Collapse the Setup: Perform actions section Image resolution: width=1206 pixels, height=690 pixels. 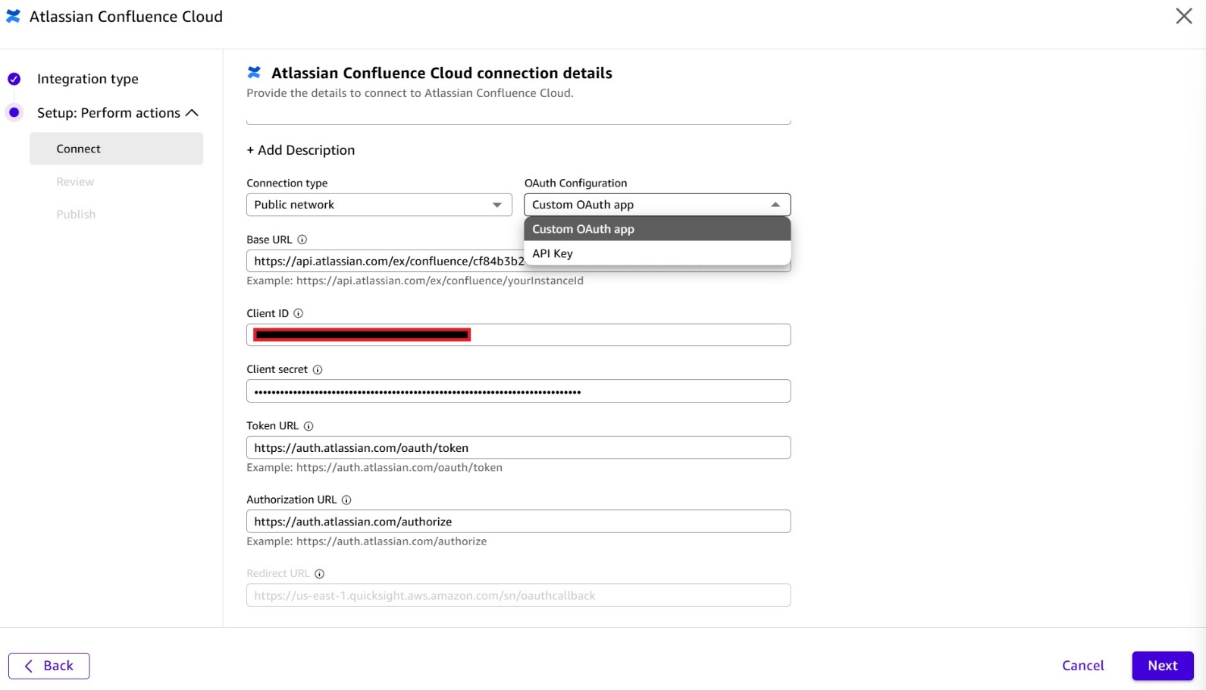tap(192, 112)
